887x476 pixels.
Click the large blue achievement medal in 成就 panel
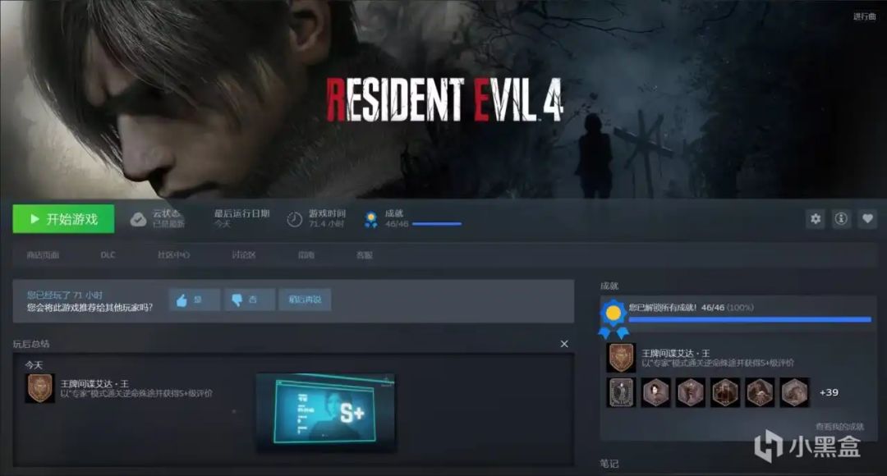tap(614, 318)
